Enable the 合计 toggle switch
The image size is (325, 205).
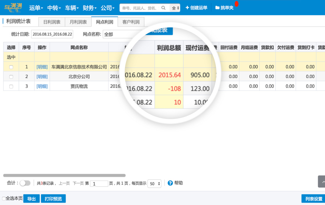(25, 183)
